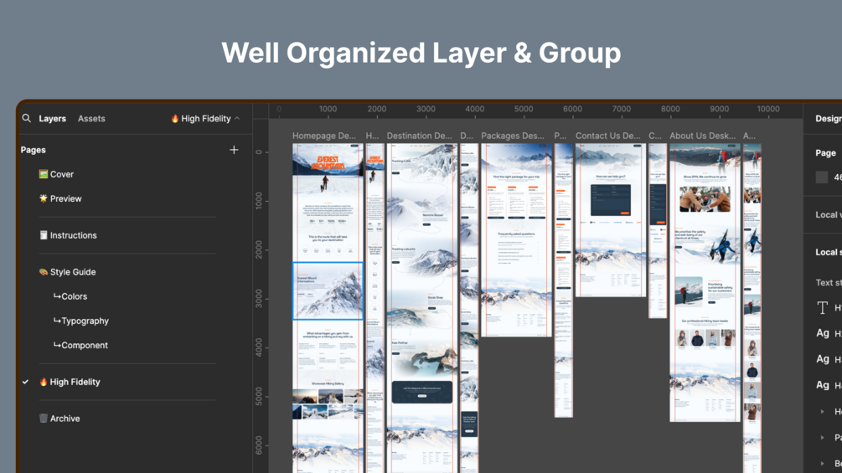Click the fire icon beside High Fidelity page

click(43, 382)
